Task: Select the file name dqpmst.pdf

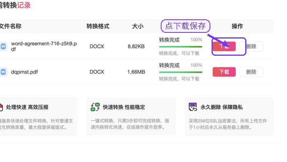Action: [x=24, y=72]
